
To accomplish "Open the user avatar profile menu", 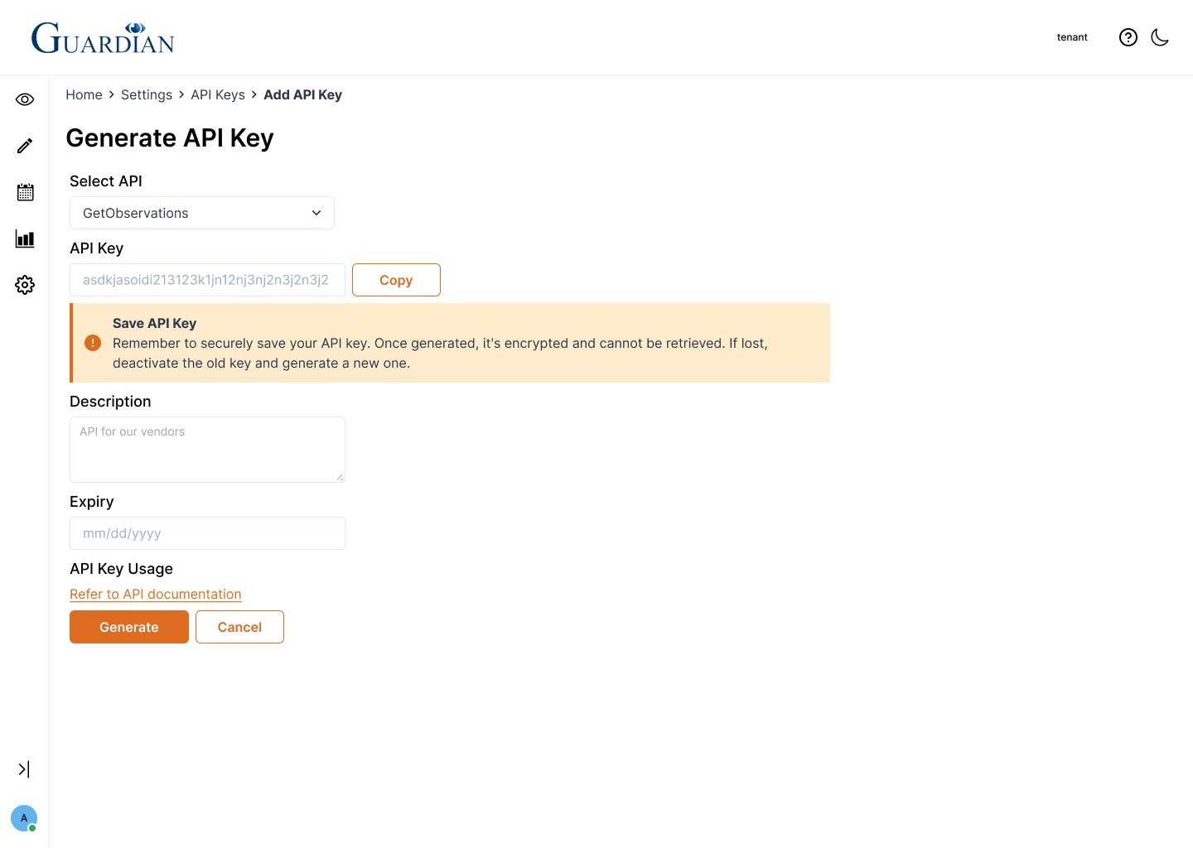I will 24,818.
